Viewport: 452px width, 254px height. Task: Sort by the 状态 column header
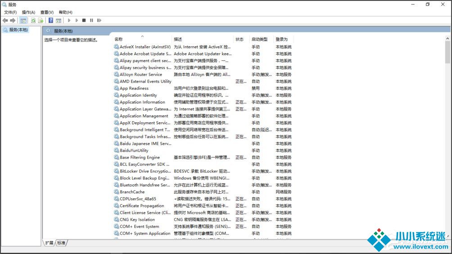(x=239, y=39)
